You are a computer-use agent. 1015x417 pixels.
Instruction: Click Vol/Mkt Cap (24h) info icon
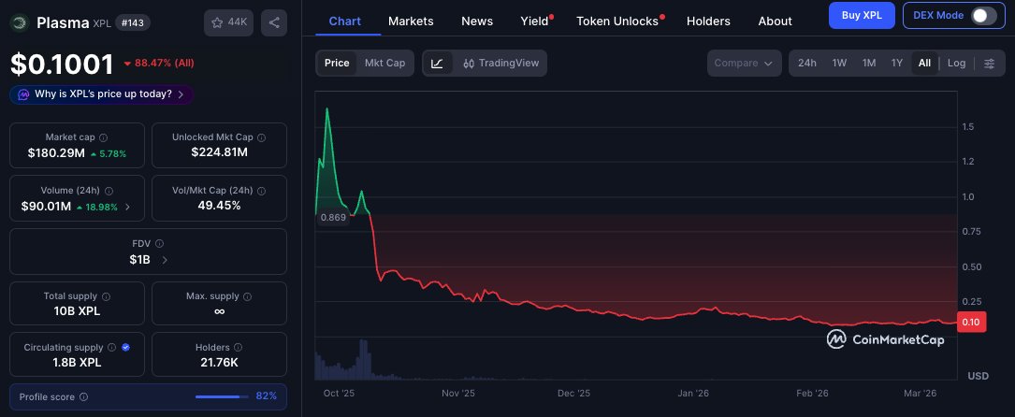coord(261,191)
